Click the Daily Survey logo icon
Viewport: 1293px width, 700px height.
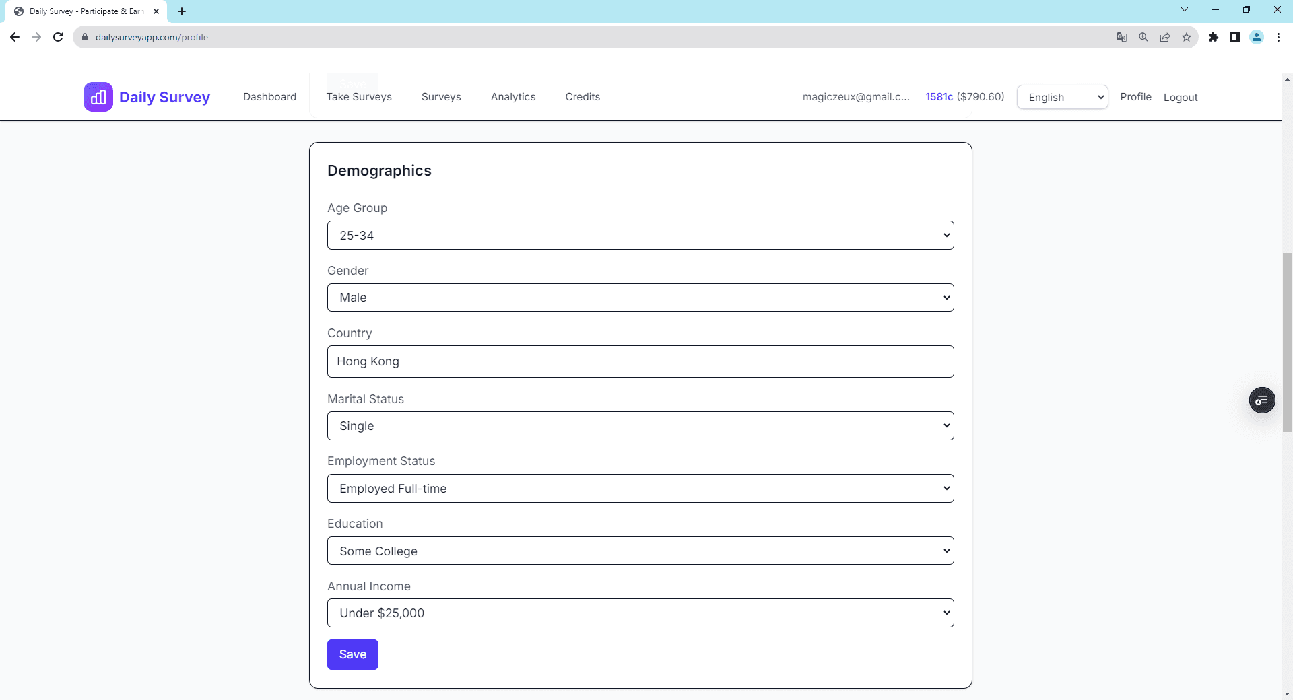click(98, 96)
